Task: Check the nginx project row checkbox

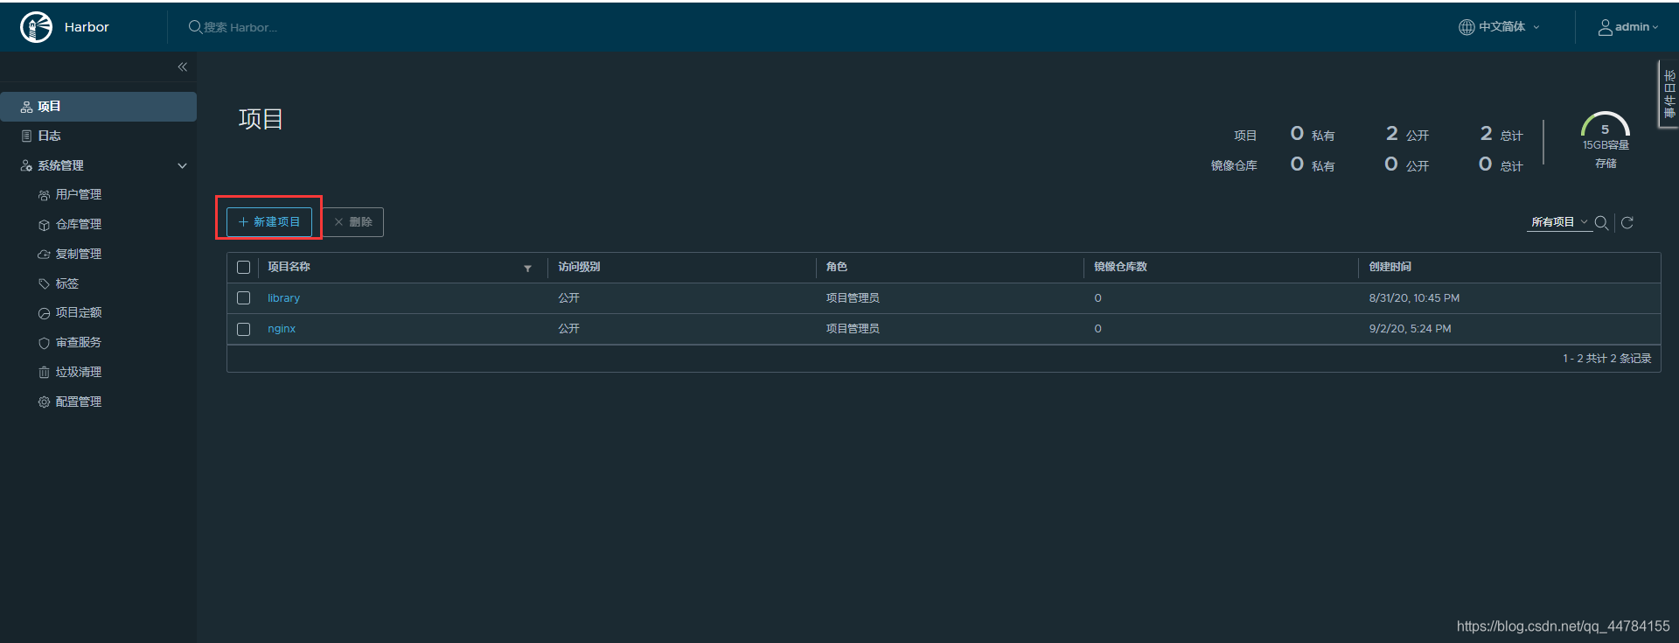Action: [x=244, y=329]
